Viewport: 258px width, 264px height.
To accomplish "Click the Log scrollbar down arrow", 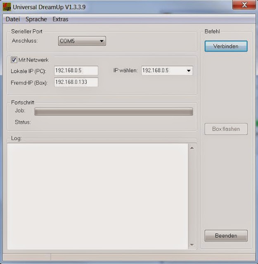I will click(192, 245).
